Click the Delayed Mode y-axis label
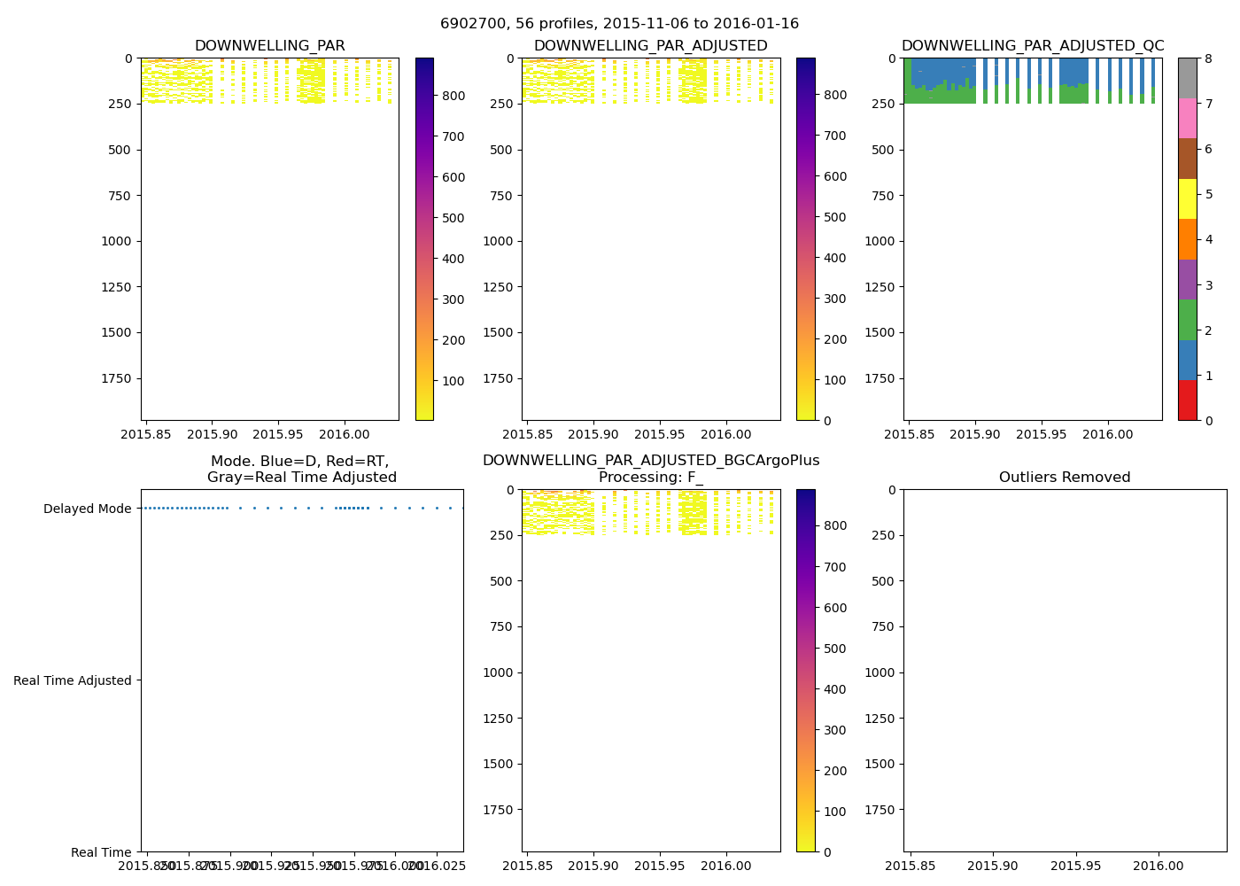 tap(87, 509)
